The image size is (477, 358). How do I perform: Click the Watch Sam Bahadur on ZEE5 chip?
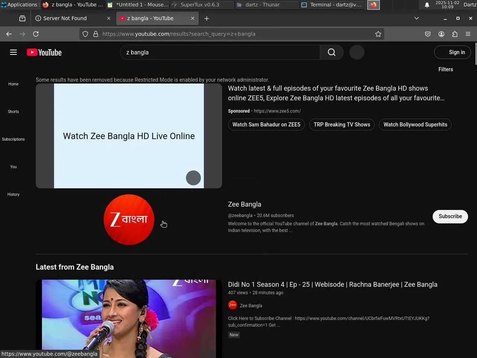266,125
